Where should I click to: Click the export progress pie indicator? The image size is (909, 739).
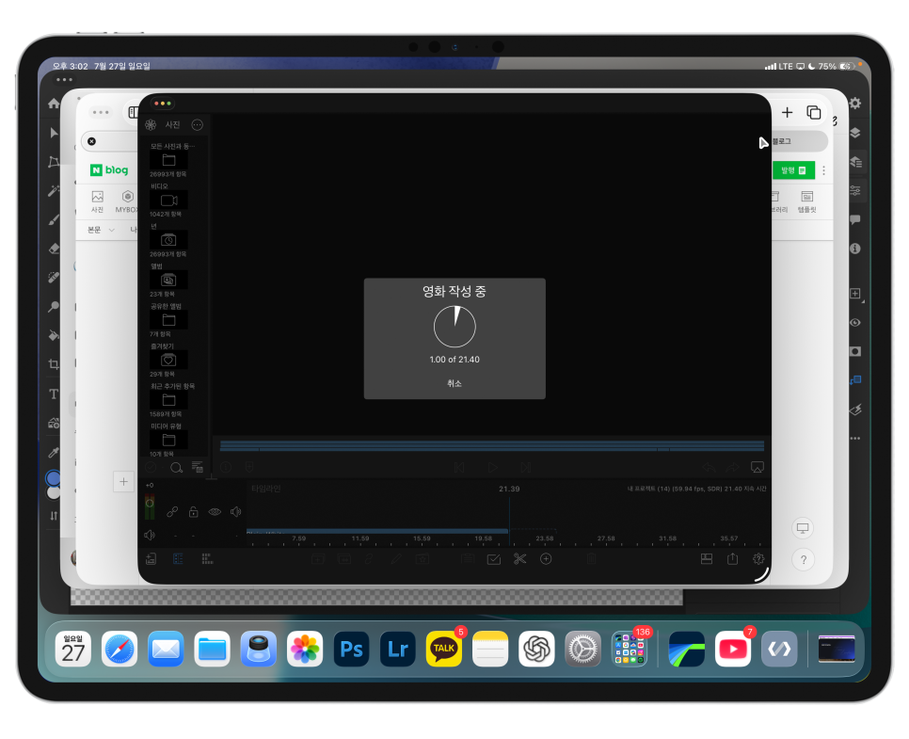pos(454,327)
